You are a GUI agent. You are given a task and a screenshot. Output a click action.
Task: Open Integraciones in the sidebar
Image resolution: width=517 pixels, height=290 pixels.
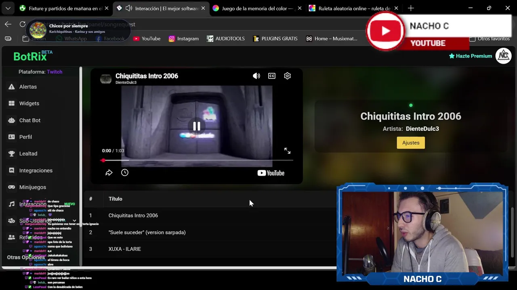point(36,171)
